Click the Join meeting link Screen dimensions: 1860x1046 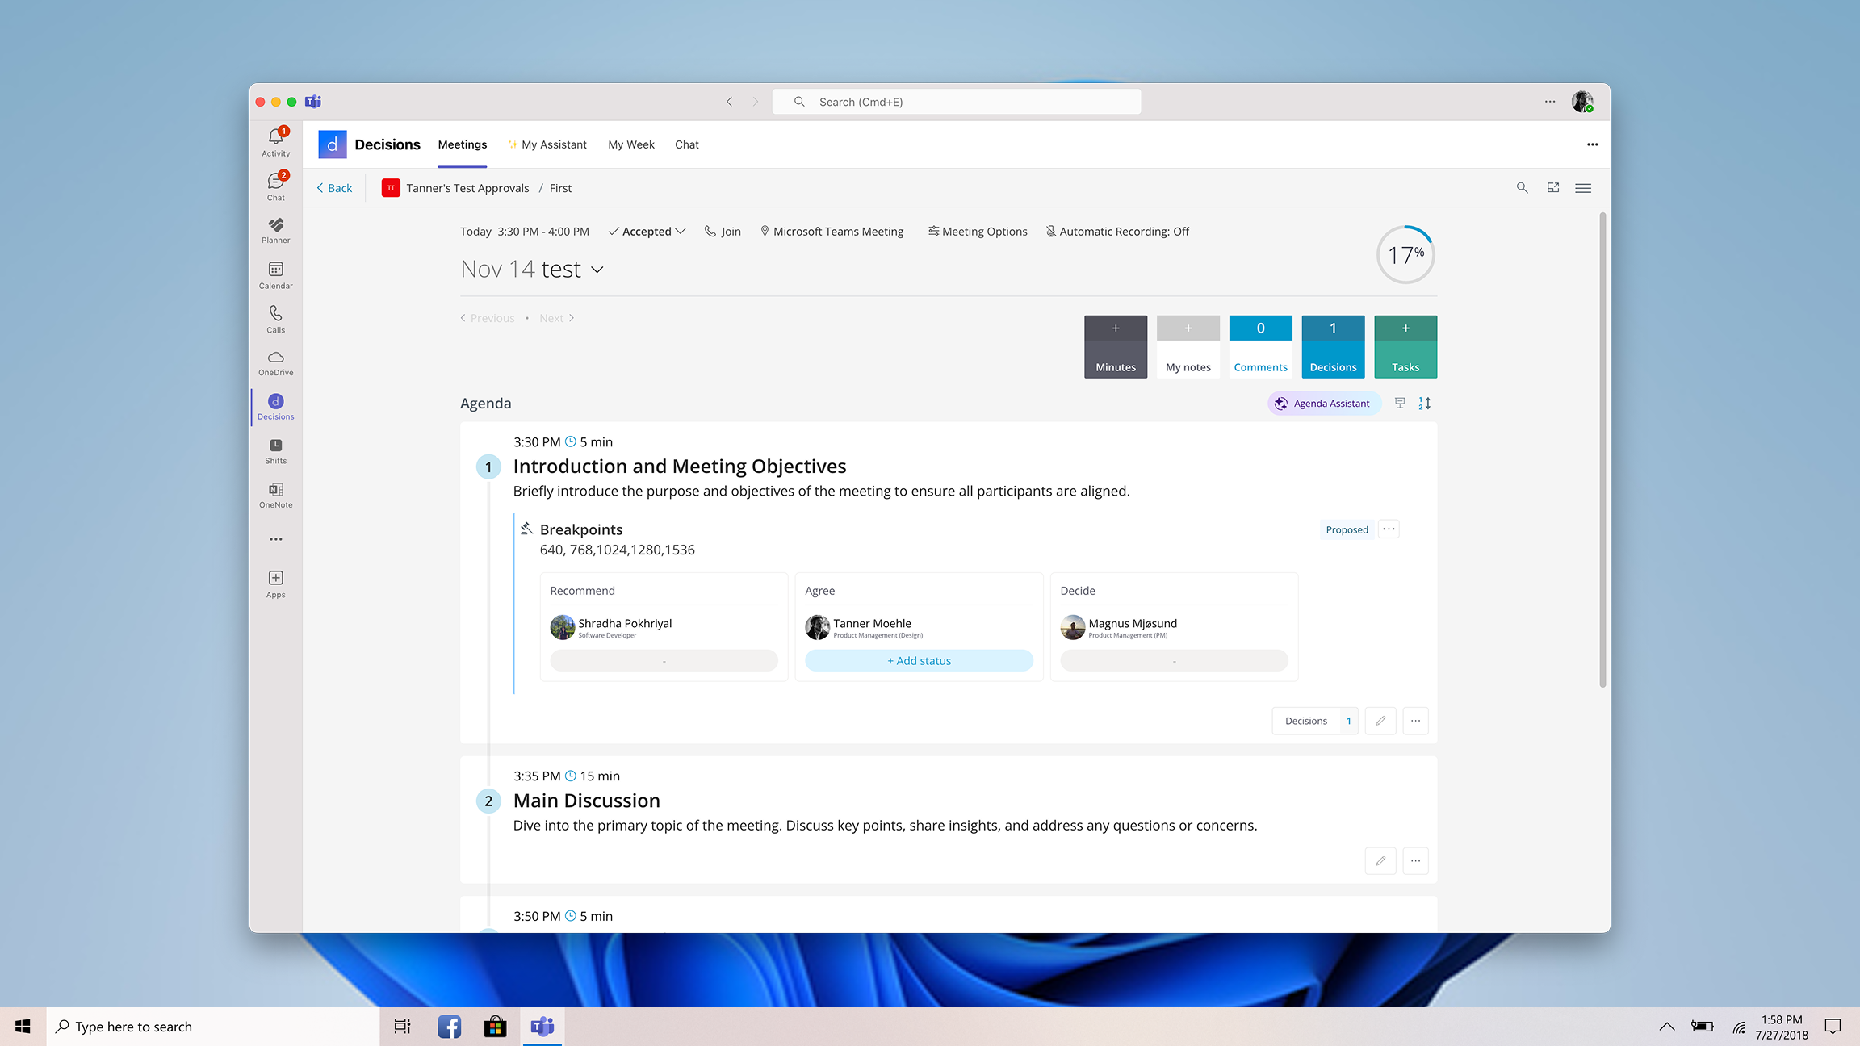[723, 231]
